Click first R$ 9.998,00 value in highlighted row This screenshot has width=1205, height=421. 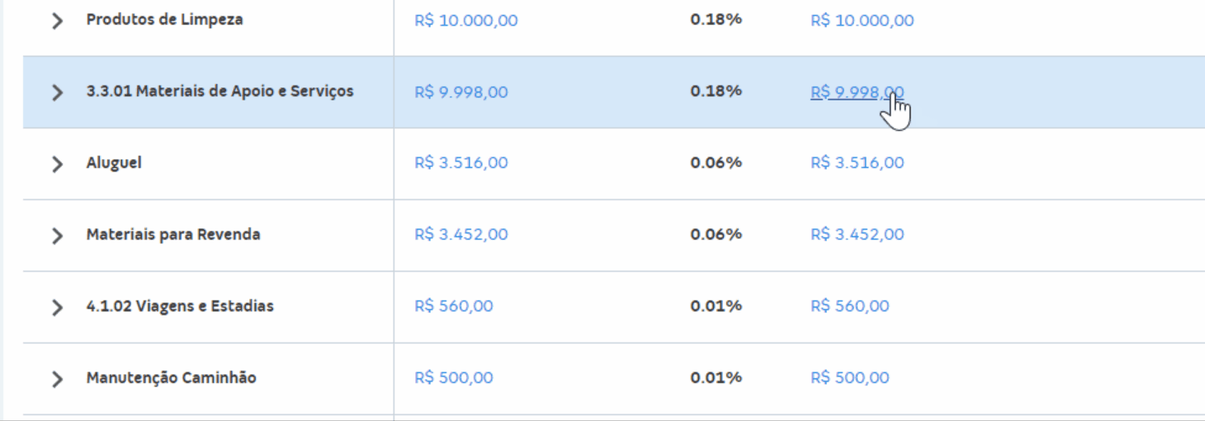461,92
